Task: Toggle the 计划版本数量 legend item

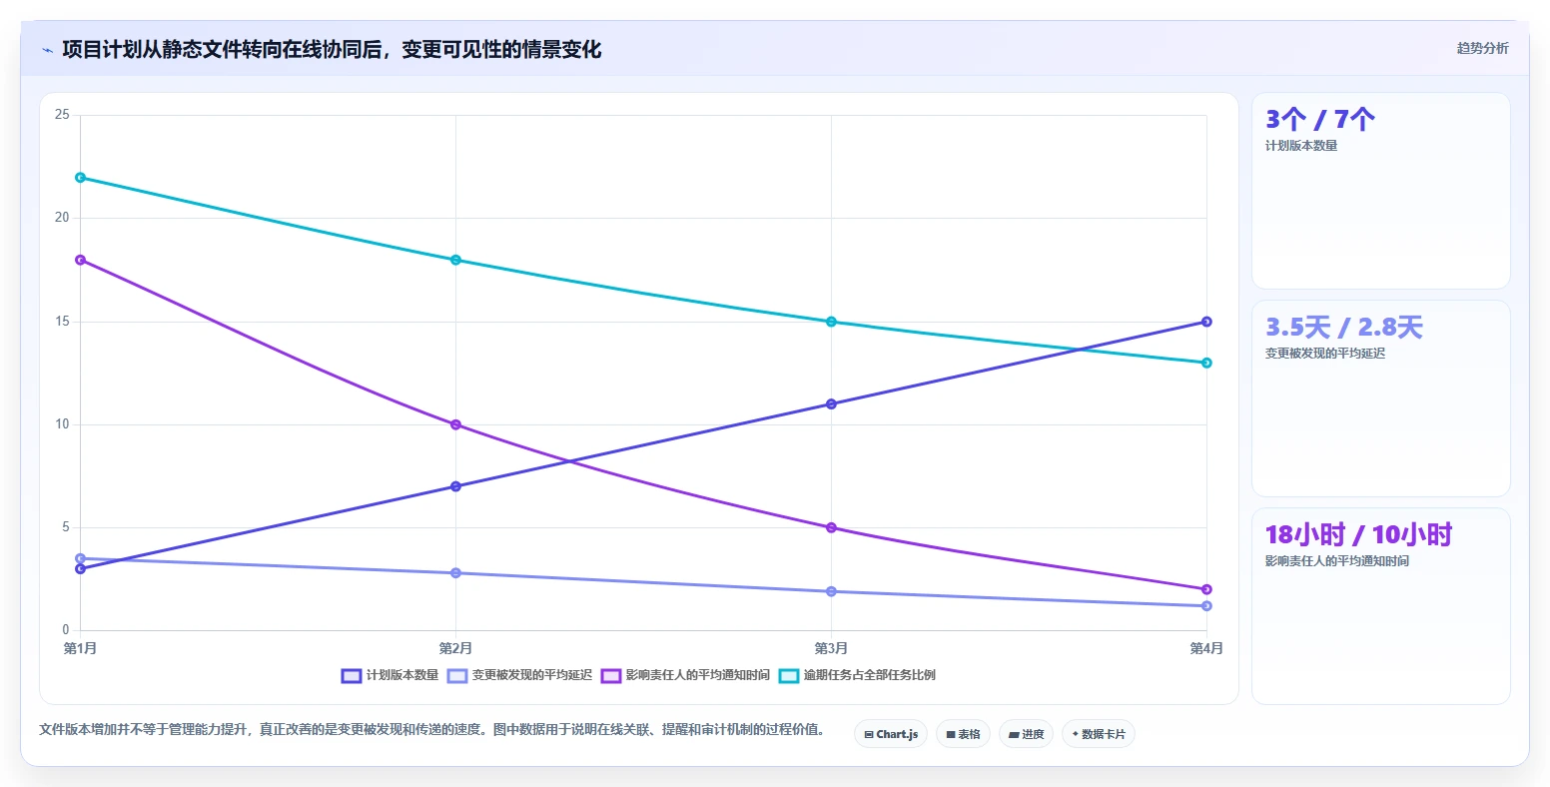Action: coord(389,675)
